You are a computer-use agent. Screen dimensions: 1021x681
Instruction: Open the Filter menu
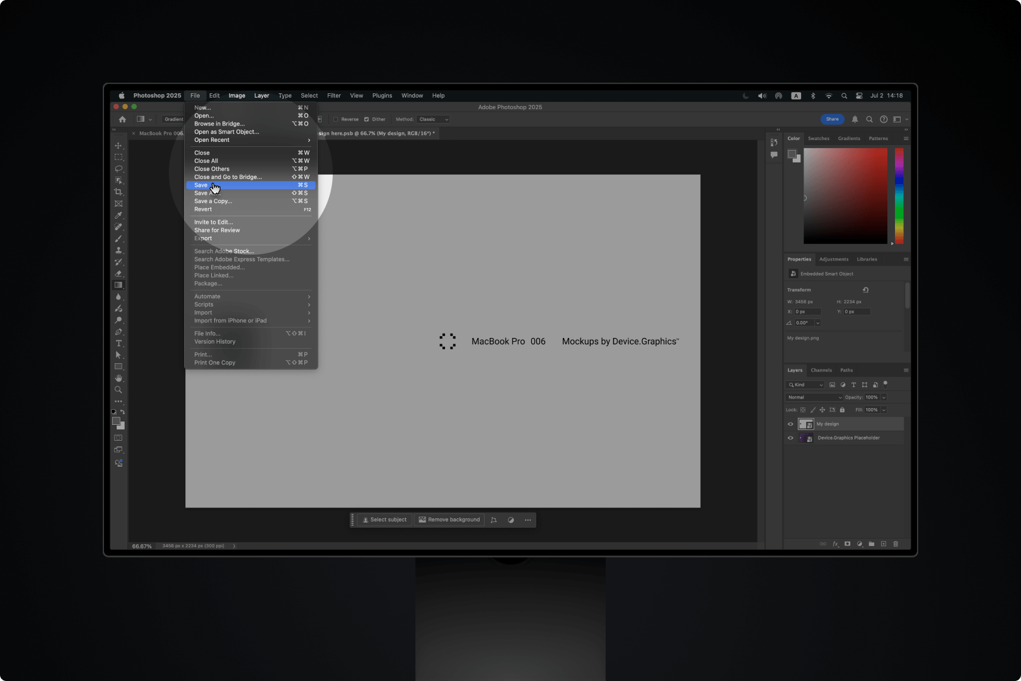point(334,96)
